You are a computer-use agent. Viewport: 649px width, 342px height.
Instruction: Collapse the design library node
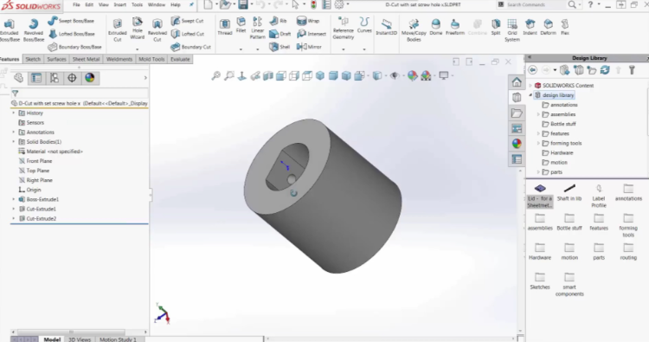point(530,95)
